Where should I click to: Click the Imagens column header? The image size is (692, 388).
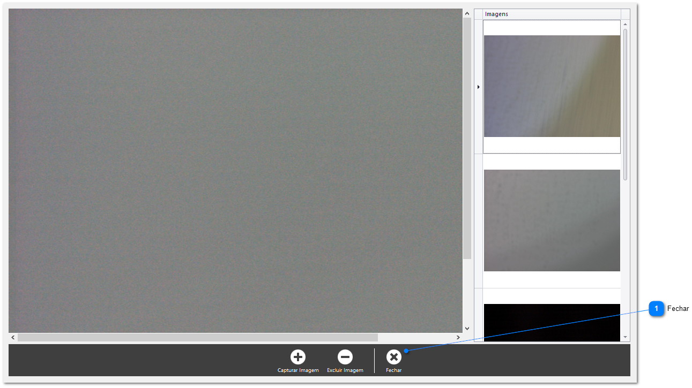(552, 14)
